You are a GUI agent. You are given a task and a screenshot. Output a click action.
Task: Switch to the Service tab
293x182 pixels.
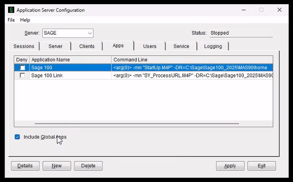pos(181,46)
